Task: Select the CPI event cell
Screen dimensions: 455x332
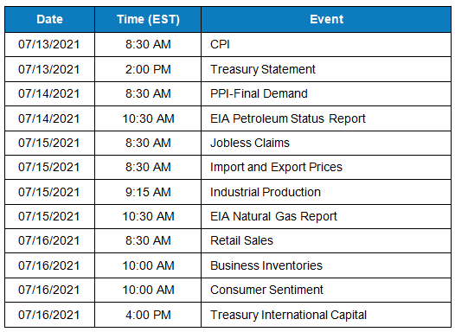Action: click(x=326, y=44)
